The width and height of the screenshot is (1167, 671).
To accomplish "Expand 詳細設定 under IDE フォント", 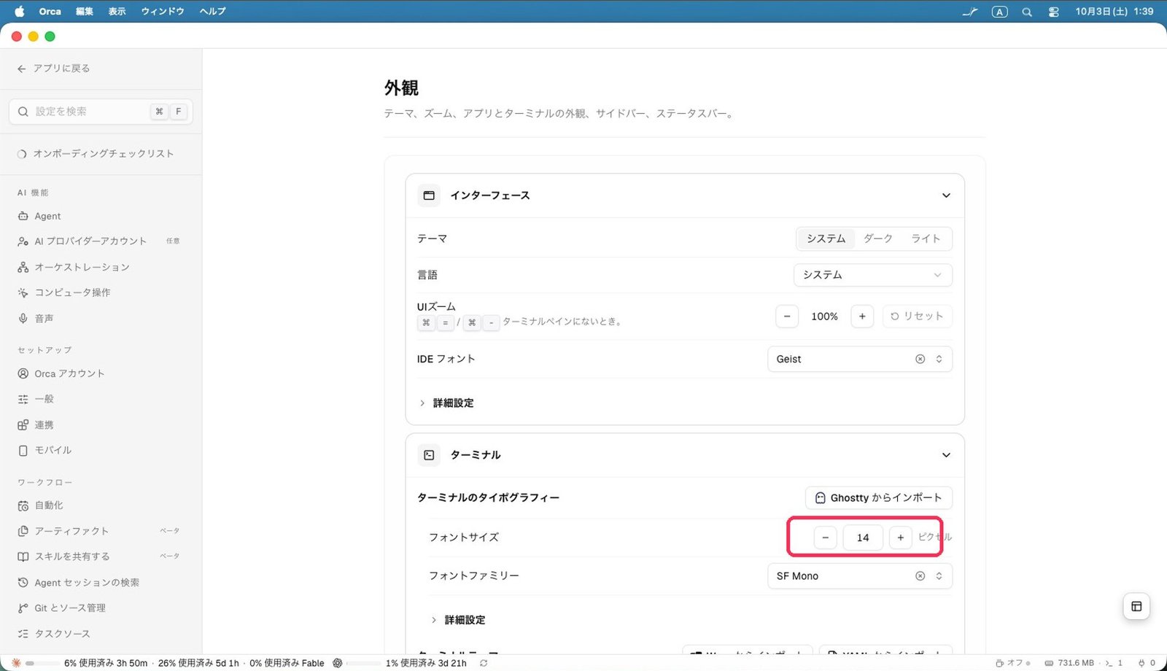I will (x=453, y=403).
